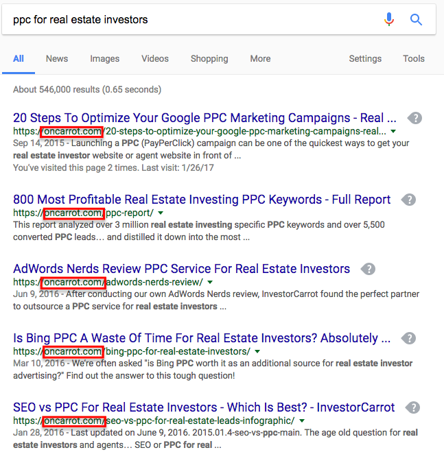Click the microphone voice search icon
This screenshot has width=444, height=461.
click(x=388, y=19)
